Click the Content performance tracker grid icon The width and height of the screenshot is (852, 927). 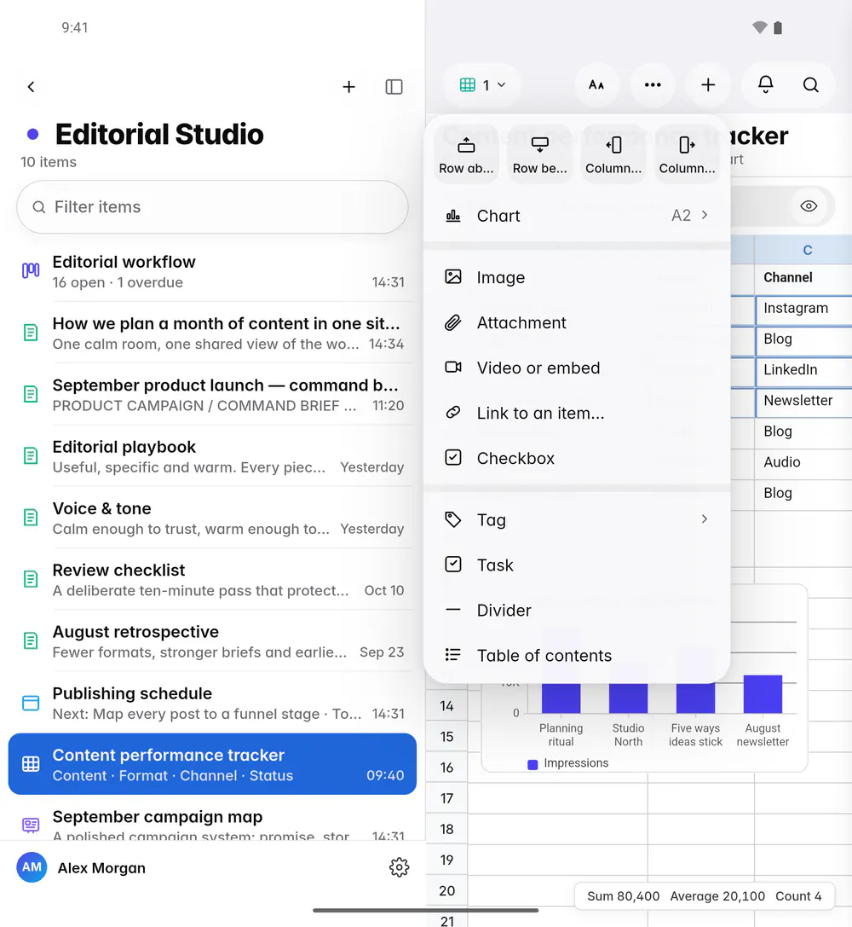coord(31,764)
